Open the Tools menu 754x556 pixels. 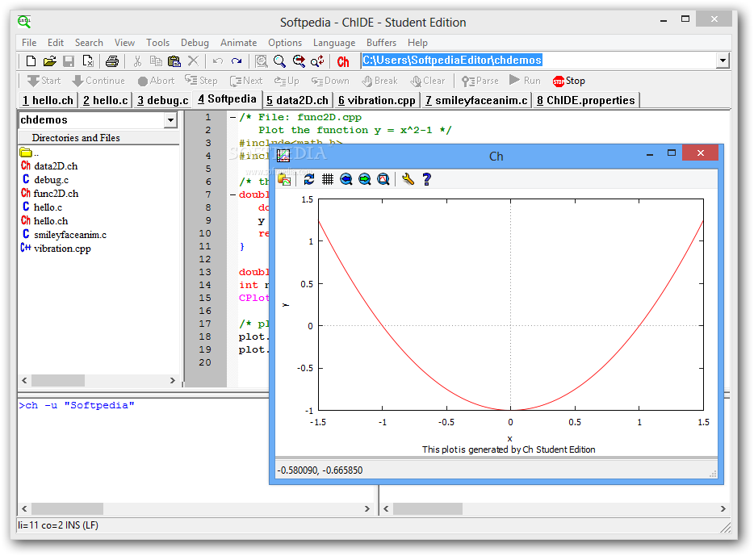pos(157,42)
